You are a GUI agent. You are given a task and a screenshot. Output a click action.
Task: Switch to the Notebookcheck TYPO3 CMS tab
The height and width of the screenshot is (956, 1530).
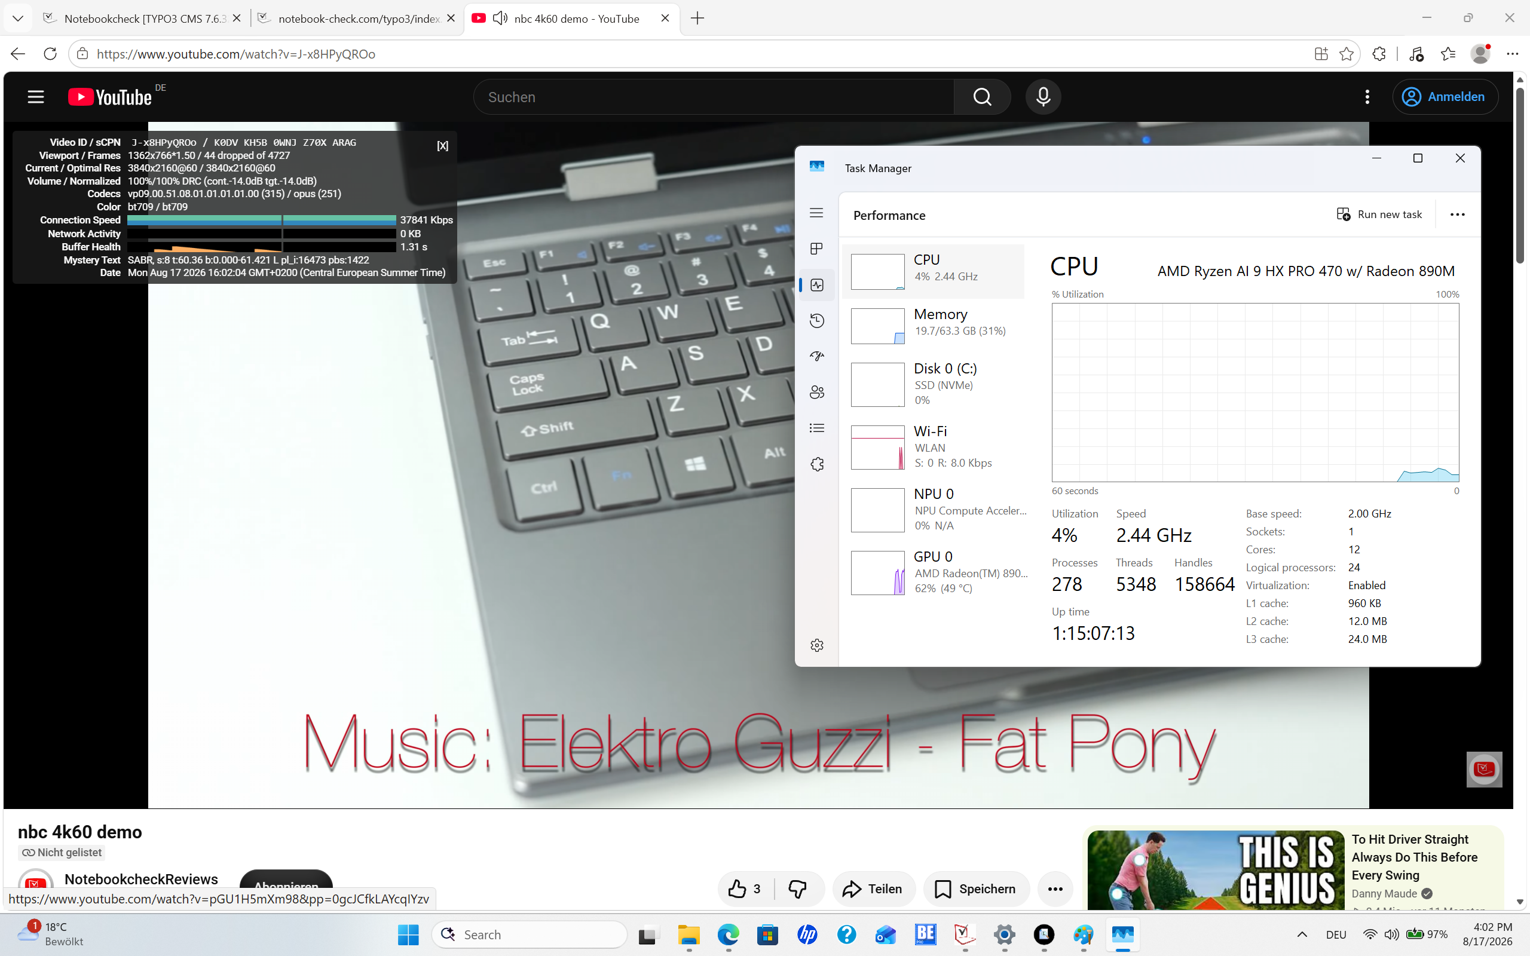[x=144, y=19]
